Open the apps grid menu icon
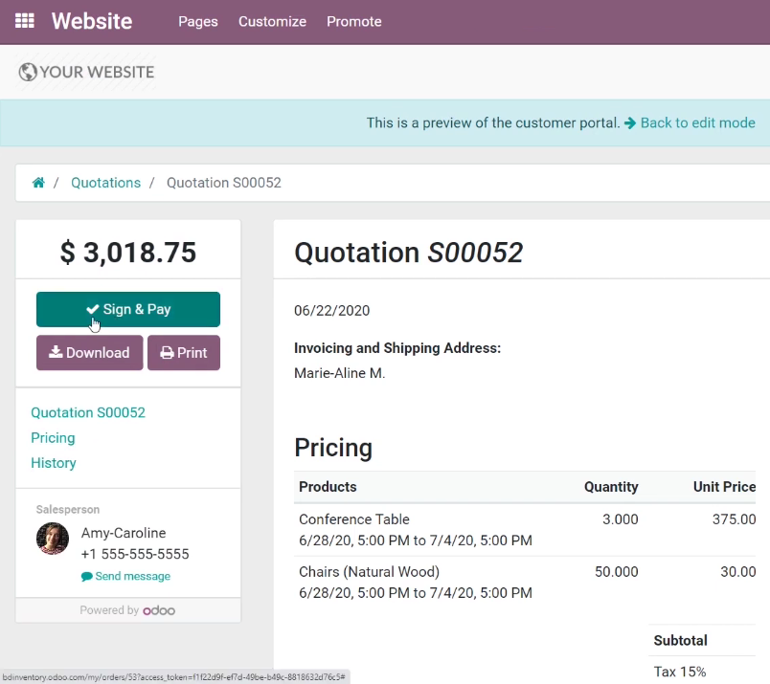 [25, 21]
